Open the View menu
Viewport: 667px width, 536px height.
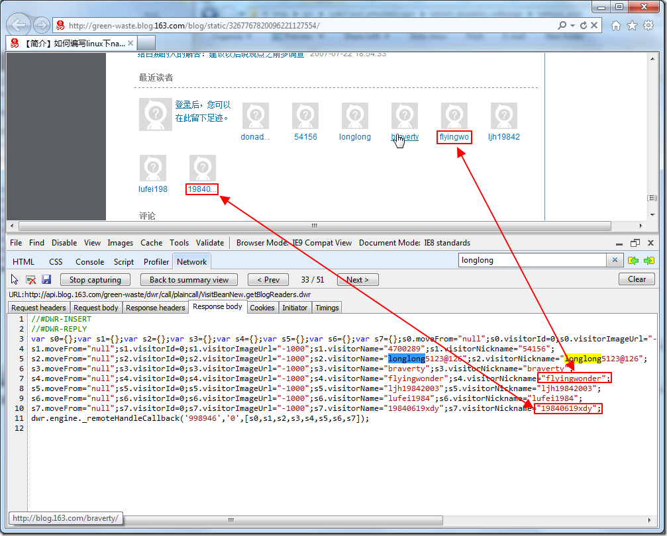(92, 243)
